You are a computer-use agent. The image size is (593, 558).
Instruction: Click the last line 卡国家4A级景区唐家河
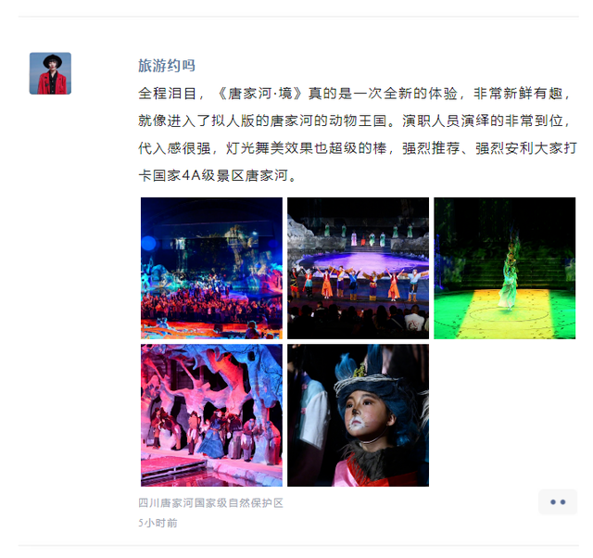(x=217, y=175)
